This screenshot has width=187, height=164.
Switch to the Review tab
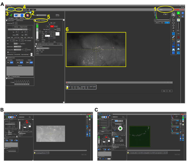[26, 10]
